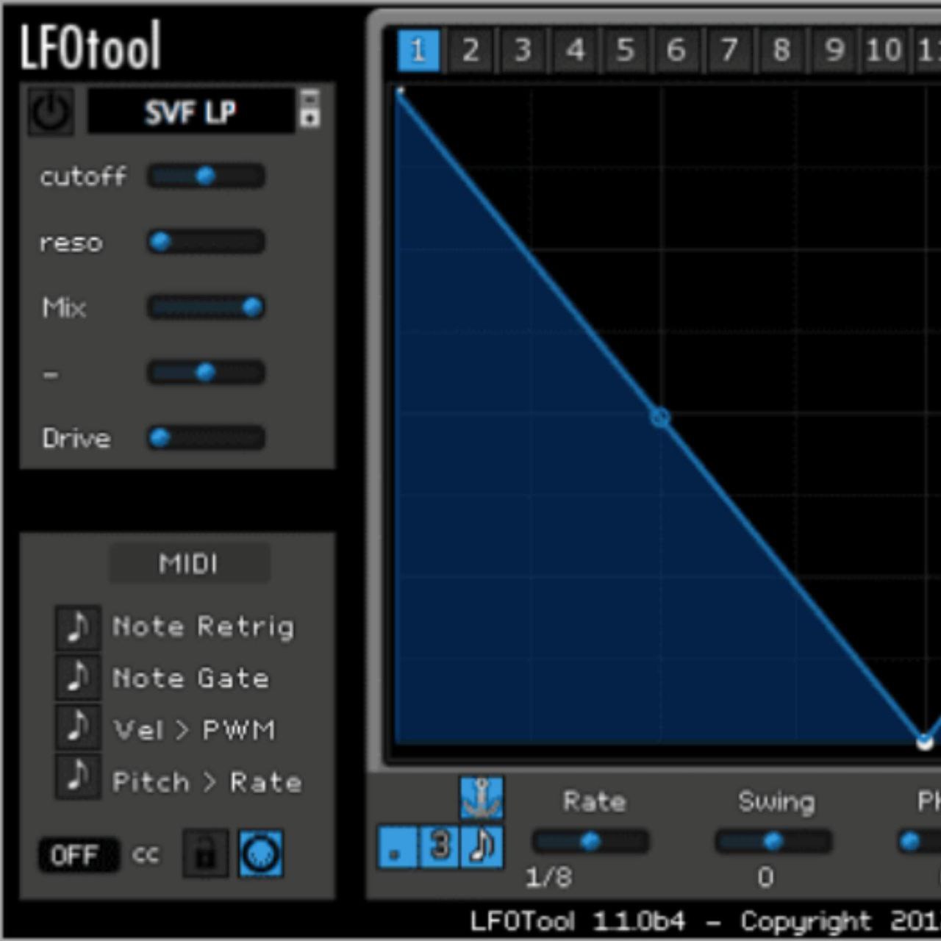Adjust the Mix slider
The height and width of the screenshot is (941, 941).
pos(206,307)
